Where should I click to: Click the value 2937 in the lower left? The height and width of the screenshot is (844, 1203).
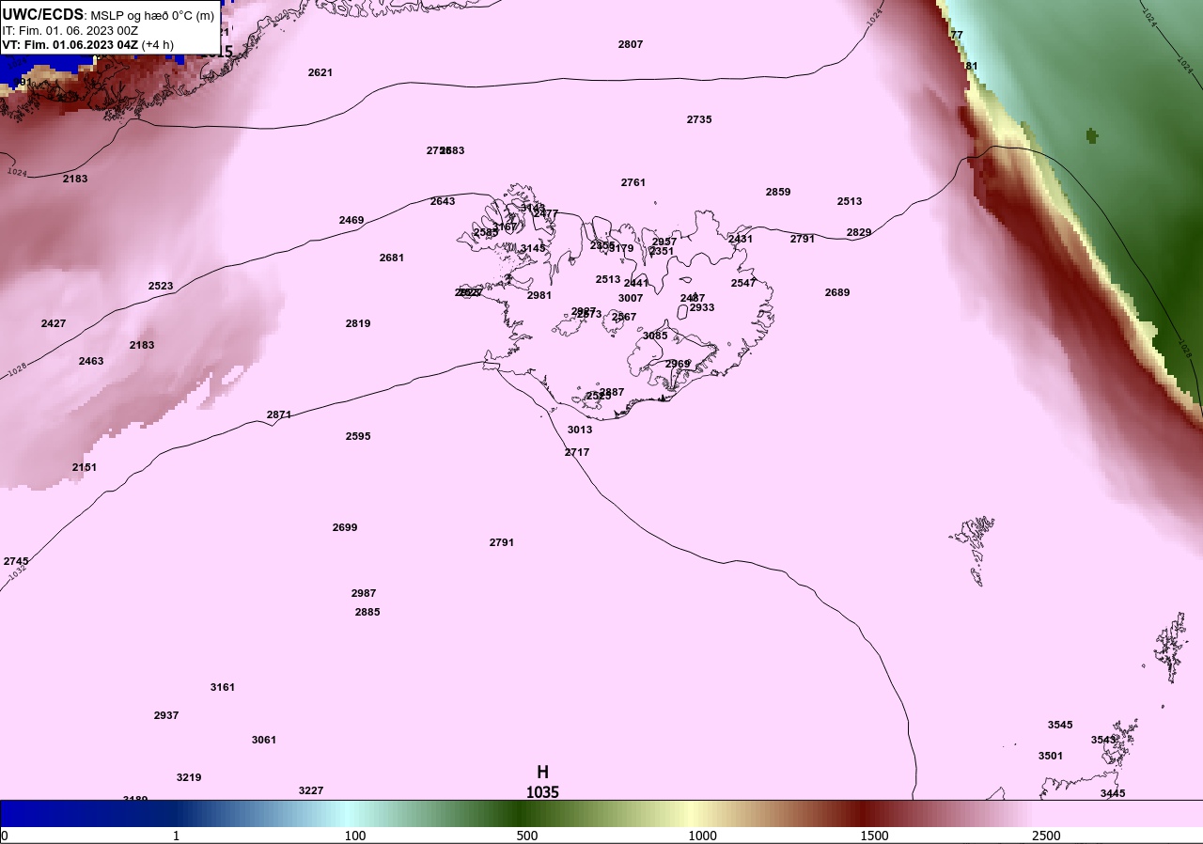coord(166,715)
